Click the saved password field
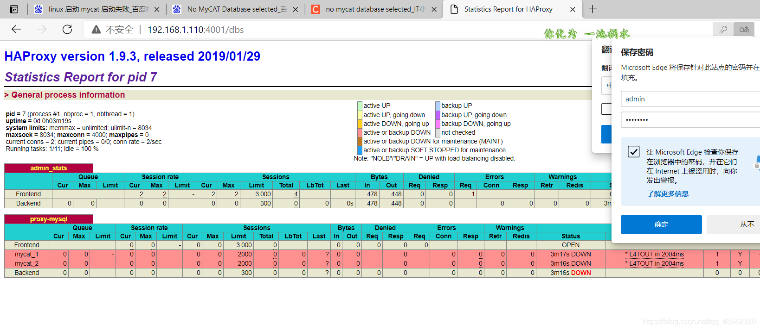760x330 pixels. (690, 119)
